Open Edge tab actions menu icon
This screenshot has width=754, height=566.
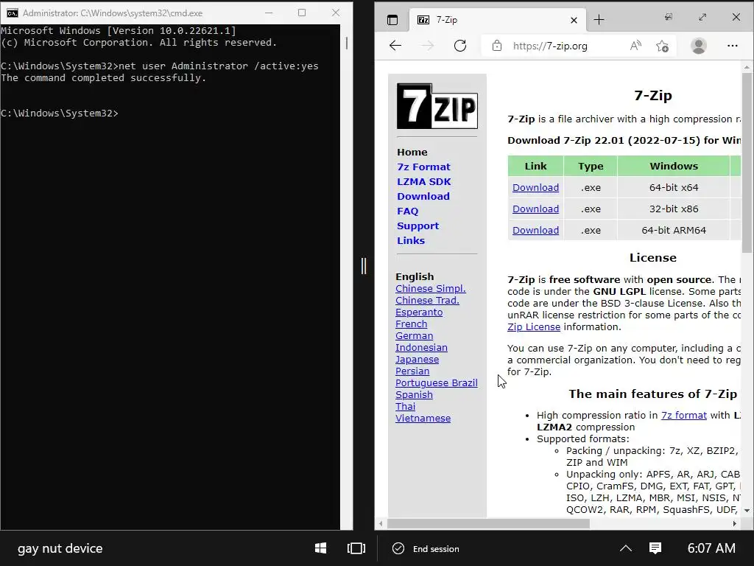tap(392, 20)
